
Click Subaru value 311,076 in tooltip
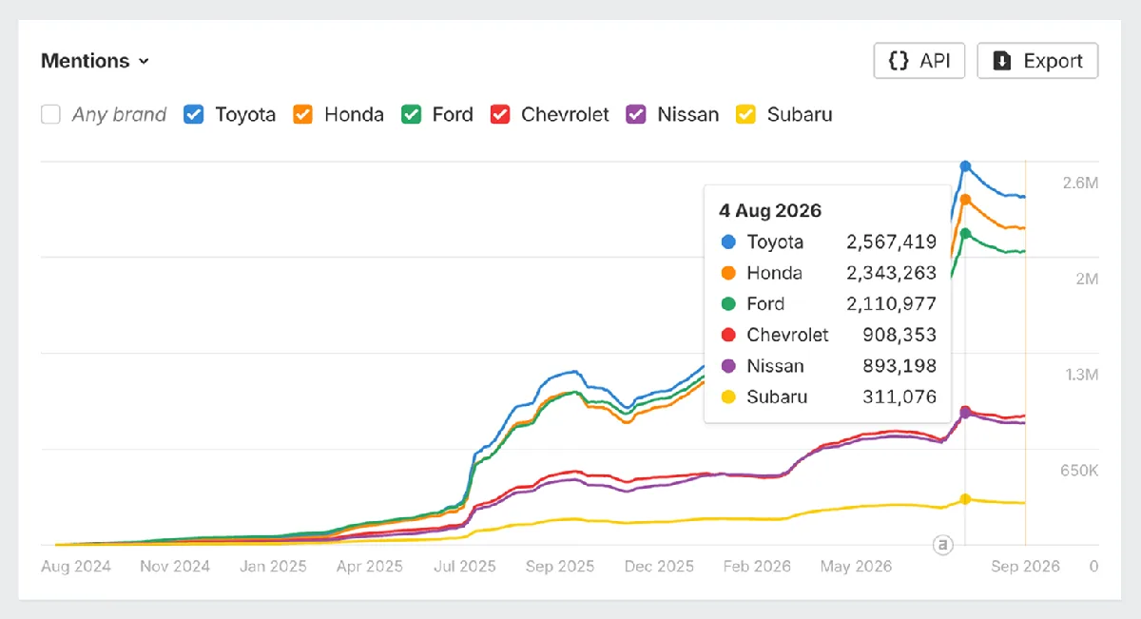coord(900,397)
